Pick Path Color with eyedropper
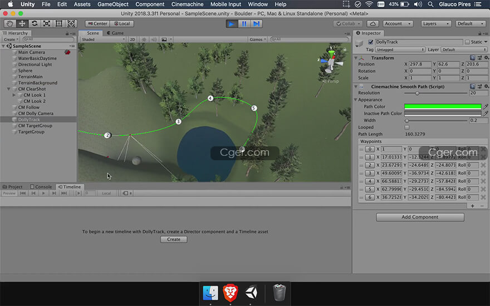 (486, 106)
